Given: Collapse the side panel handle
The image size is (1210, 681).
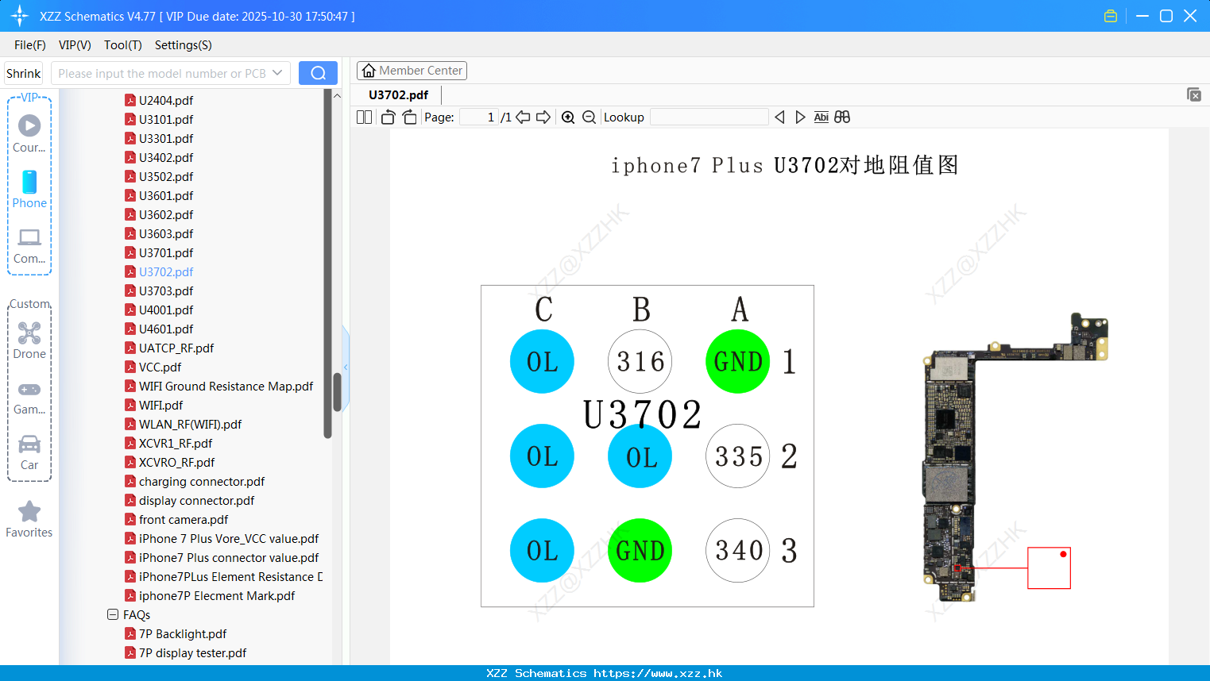Looking at the screenshot, I should [x=346, y=367].
